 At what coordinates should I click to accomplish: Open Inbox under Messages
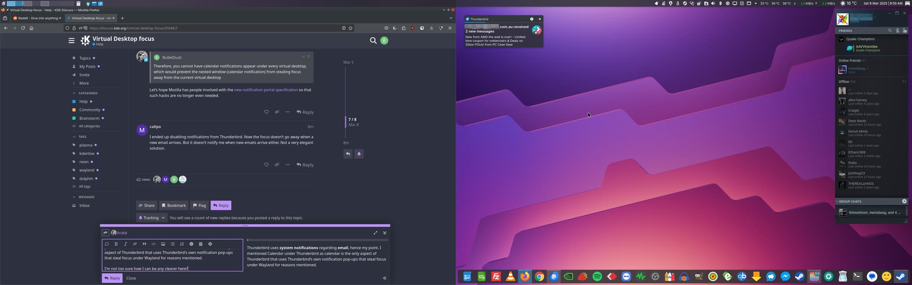click(x=84, y=206)
